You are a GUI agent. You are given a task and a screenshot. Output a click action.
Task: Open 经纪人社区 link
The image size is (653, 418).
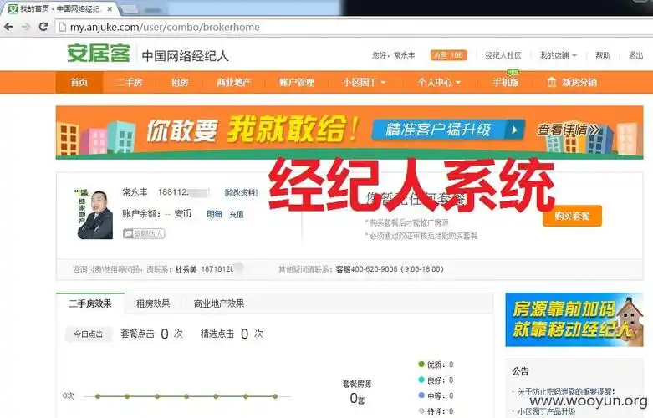coord(503,55)
